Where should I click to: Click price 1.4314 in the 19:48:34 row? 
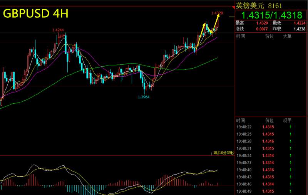(x=268, y=155)
